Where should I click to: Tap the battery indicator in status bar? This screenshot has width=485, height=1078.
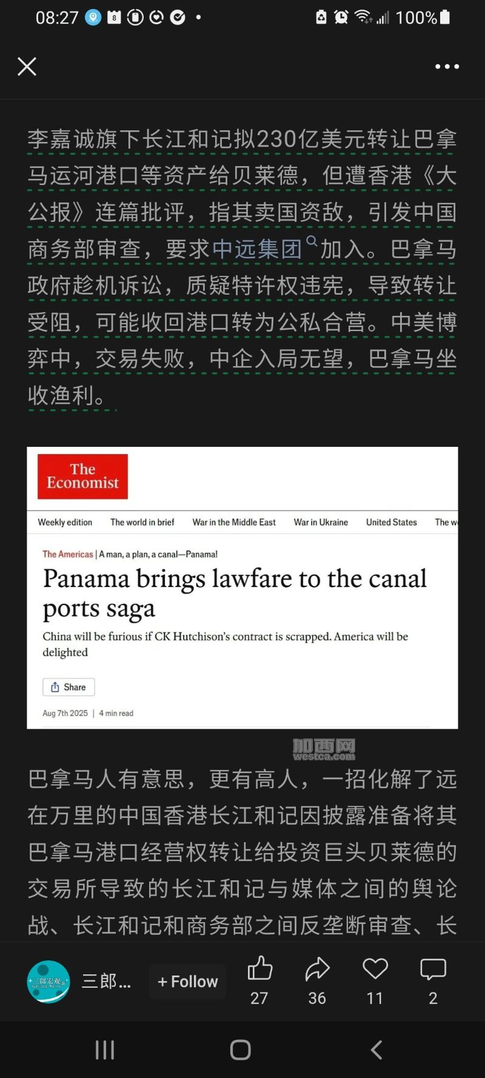point(445,17)
